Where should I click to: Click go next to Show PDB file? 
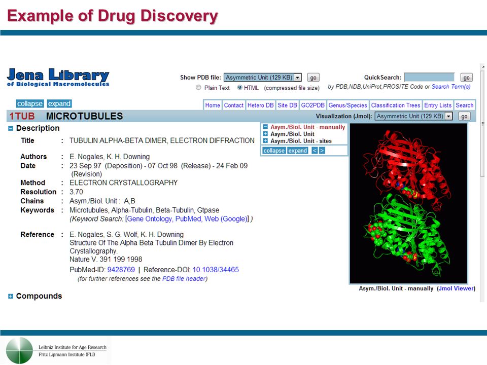(x=313, y=77)
